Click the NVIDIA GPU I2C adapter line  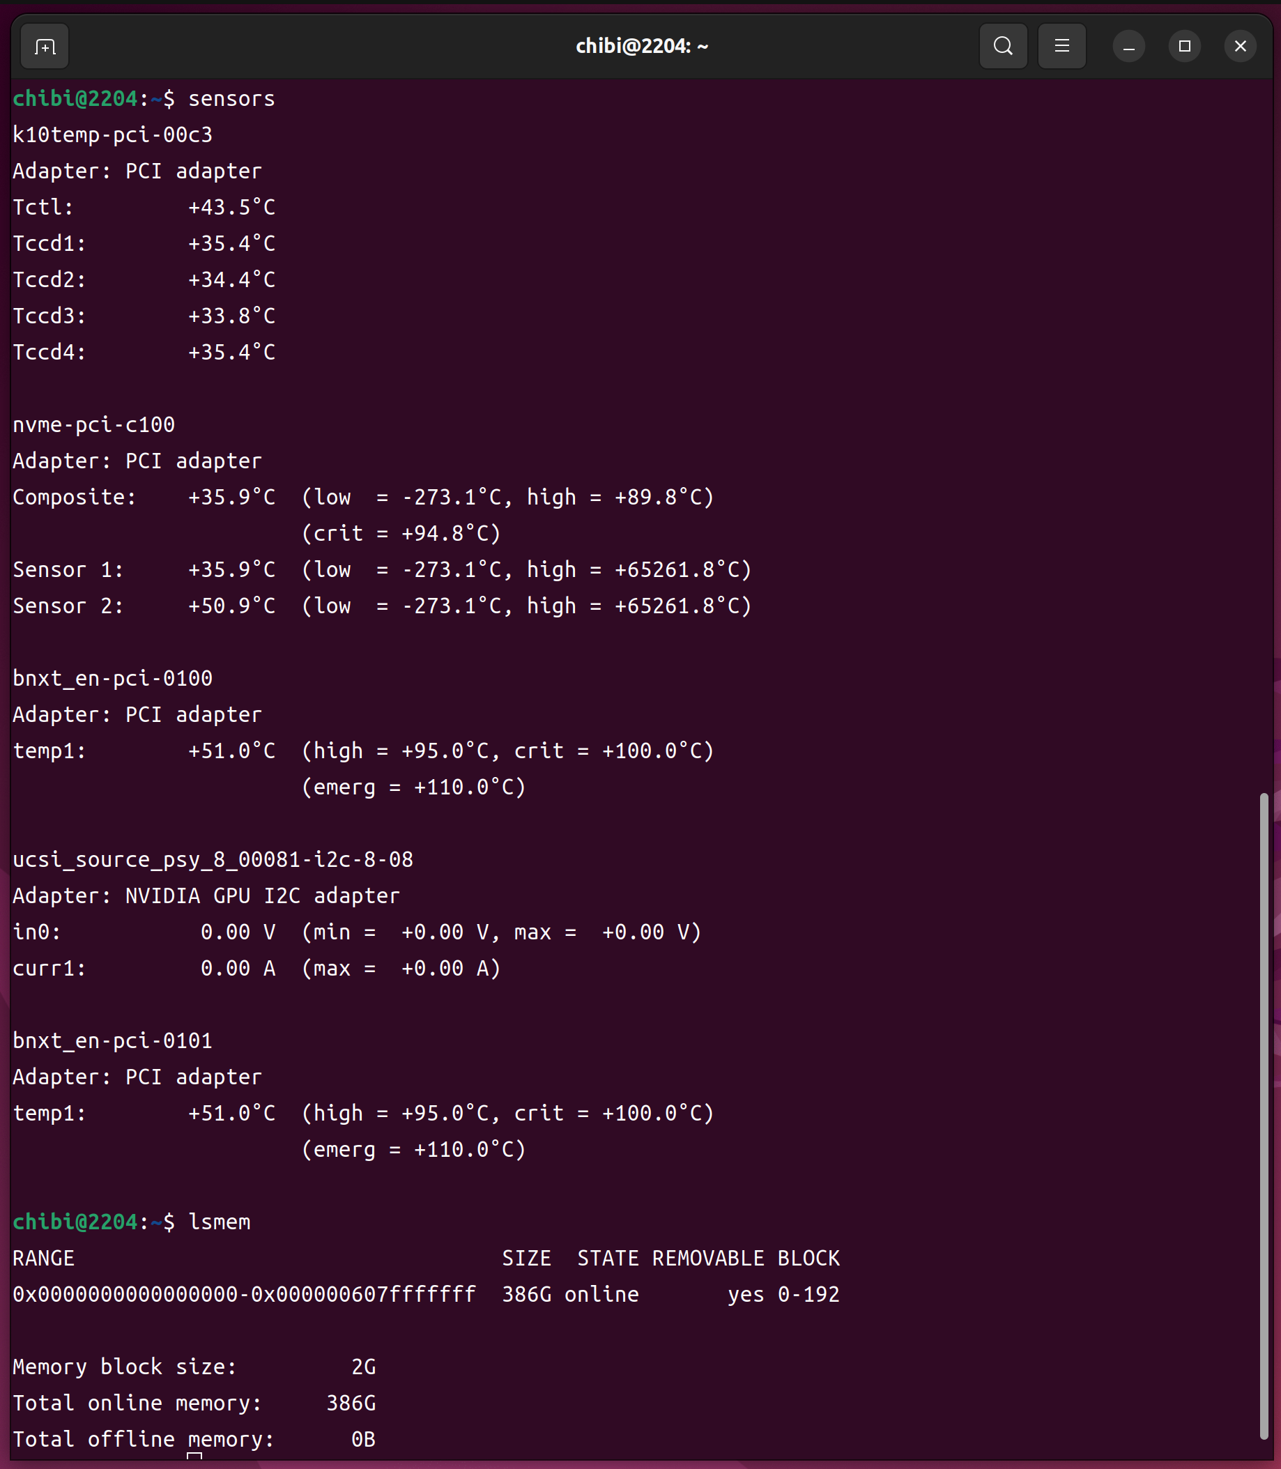[206, 895]
